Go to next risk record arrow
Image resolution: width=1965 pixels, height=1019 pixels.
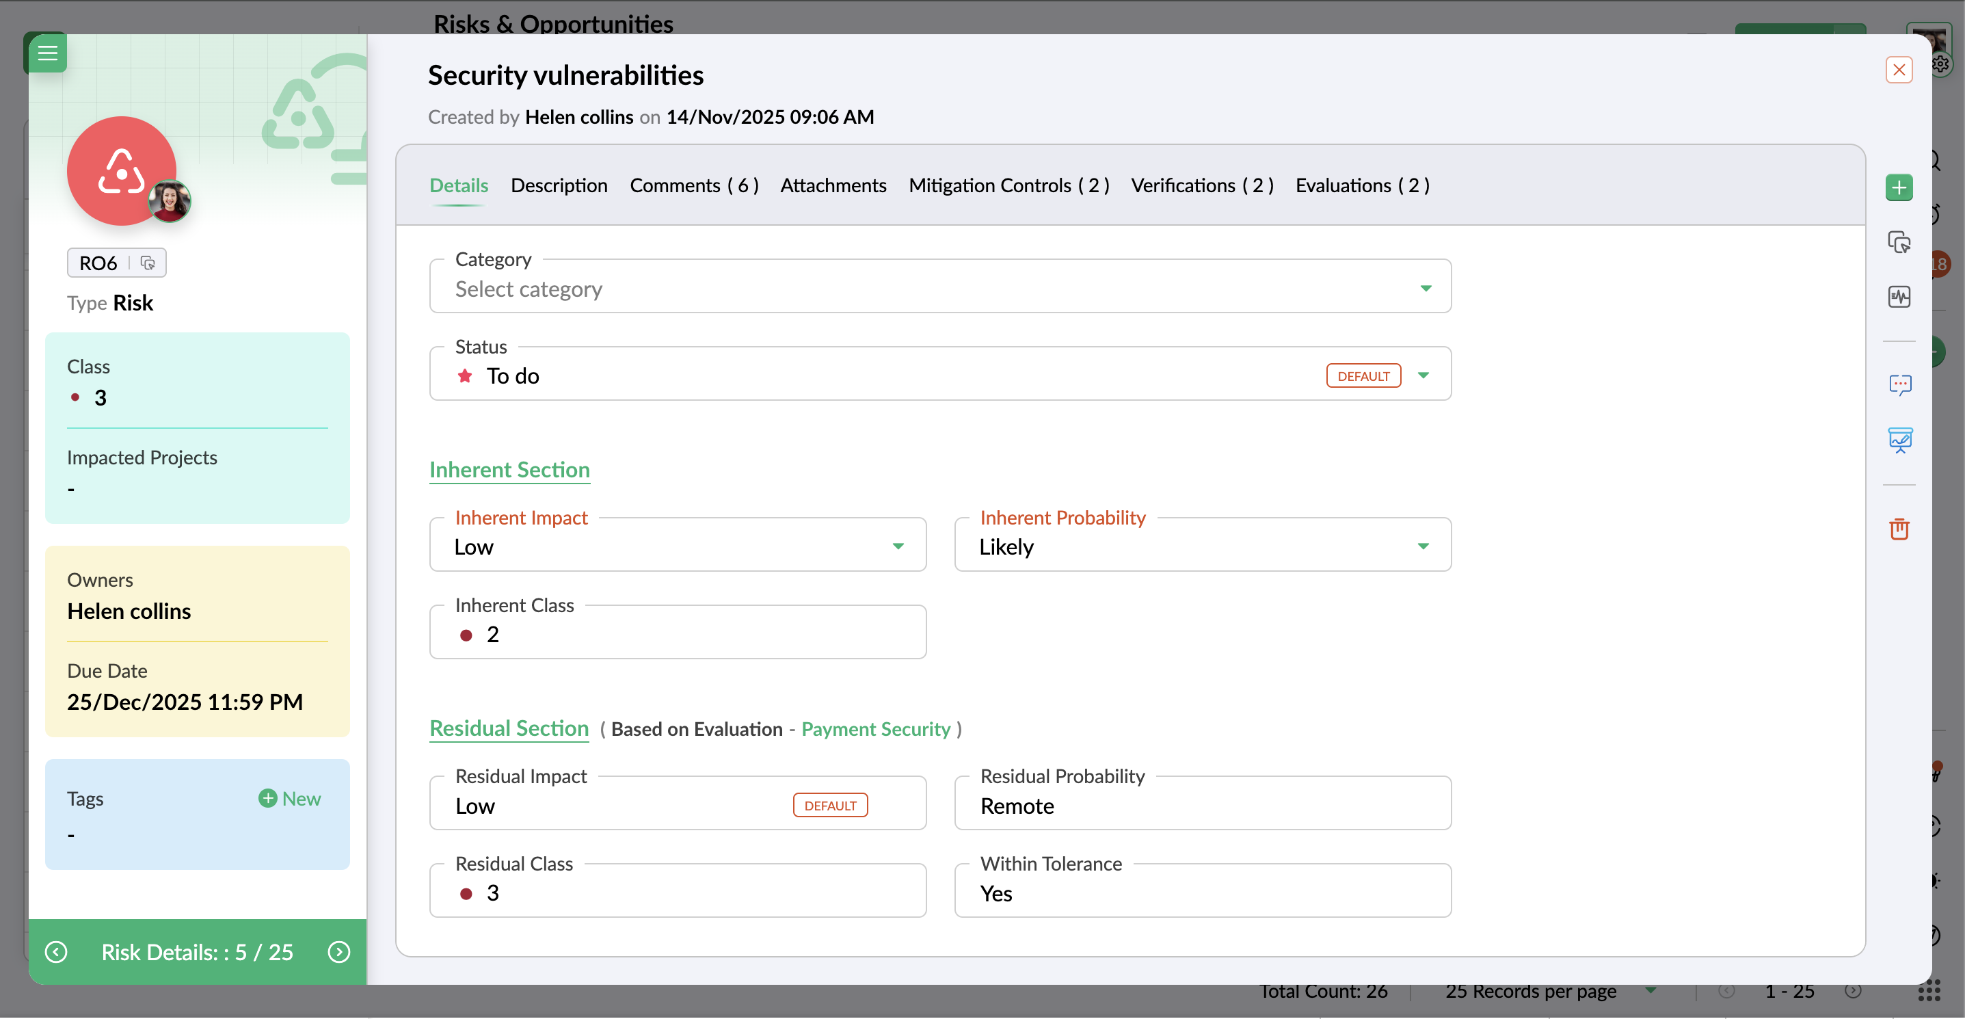[338, 952]
